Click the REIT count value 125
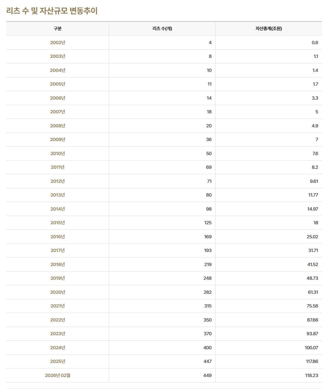Viewport: 333px width, 389px height. 208,223
